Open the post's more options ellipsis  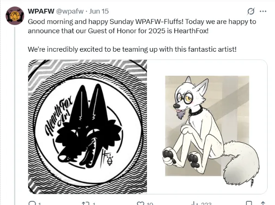tap(263, 12)
